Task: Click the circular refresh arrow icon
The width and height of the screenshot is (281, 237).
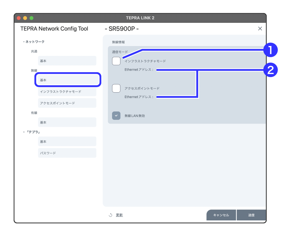Action: coord(110,215)
